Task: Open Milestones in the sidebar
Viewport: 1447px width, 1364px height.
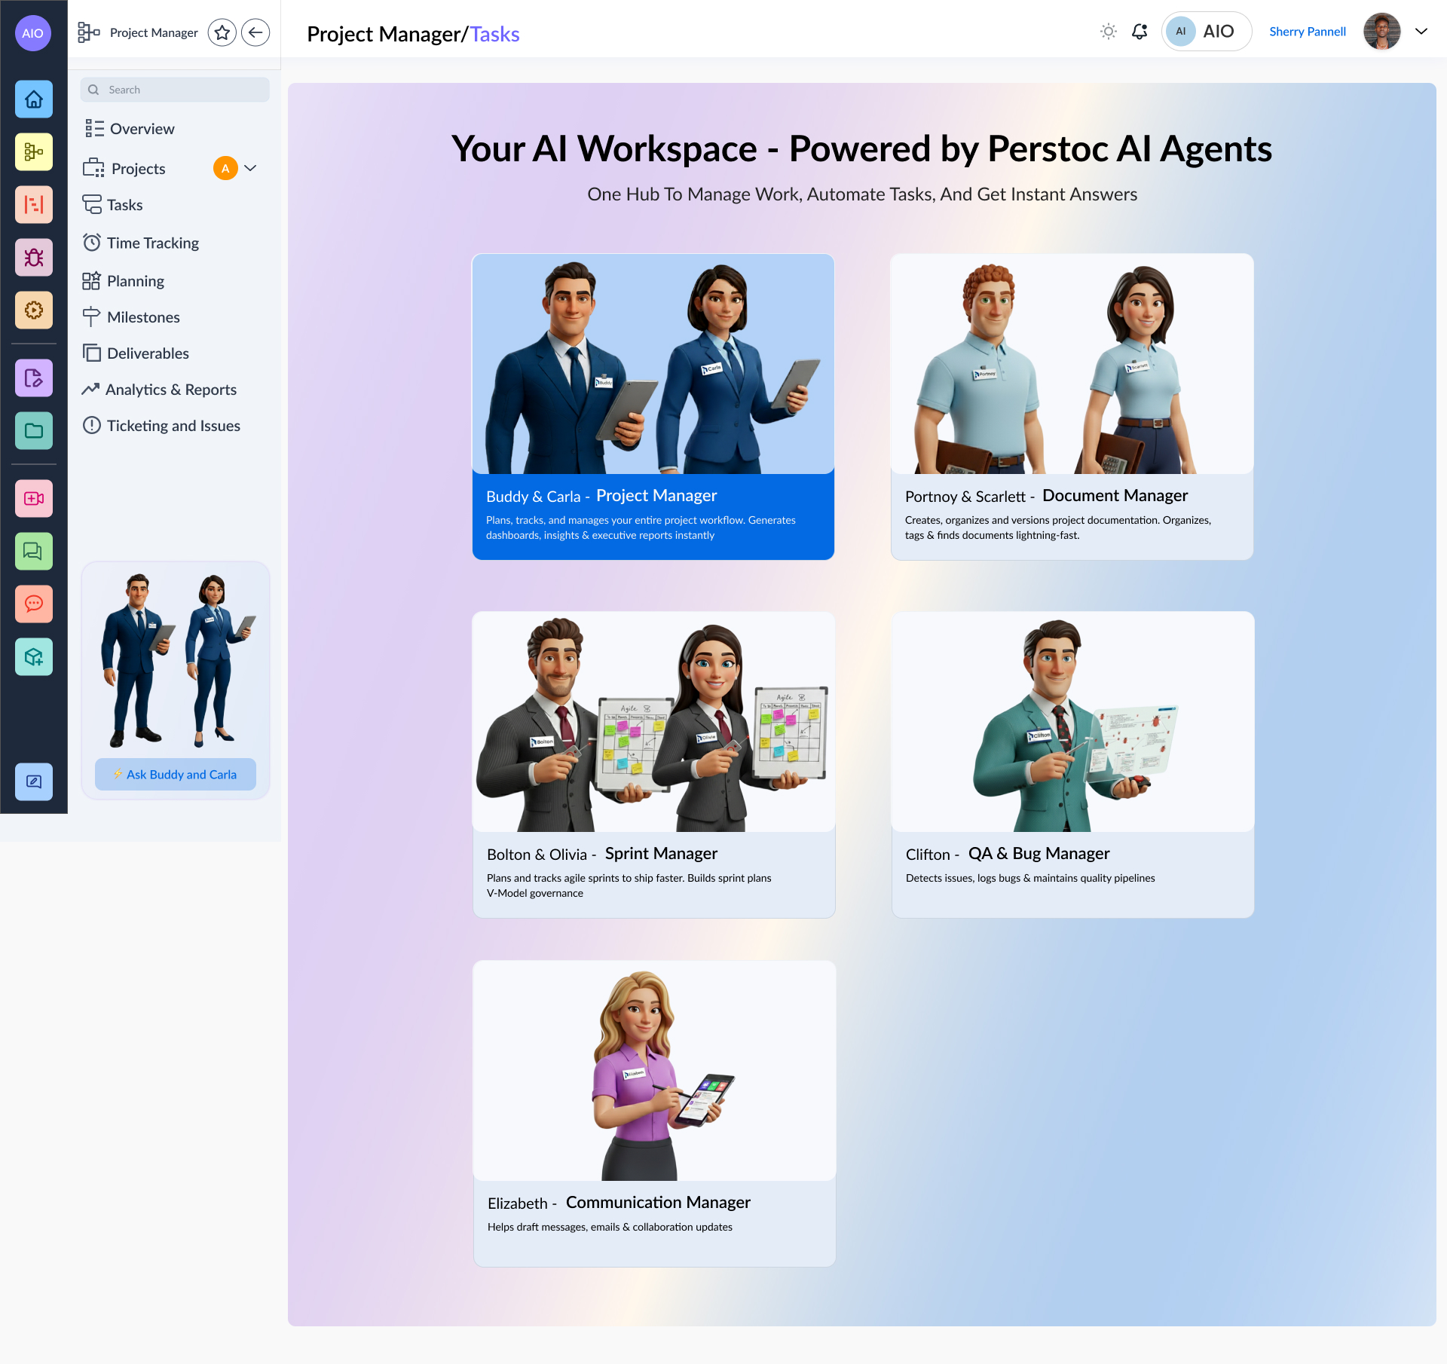Action: (x=143, y=317)
